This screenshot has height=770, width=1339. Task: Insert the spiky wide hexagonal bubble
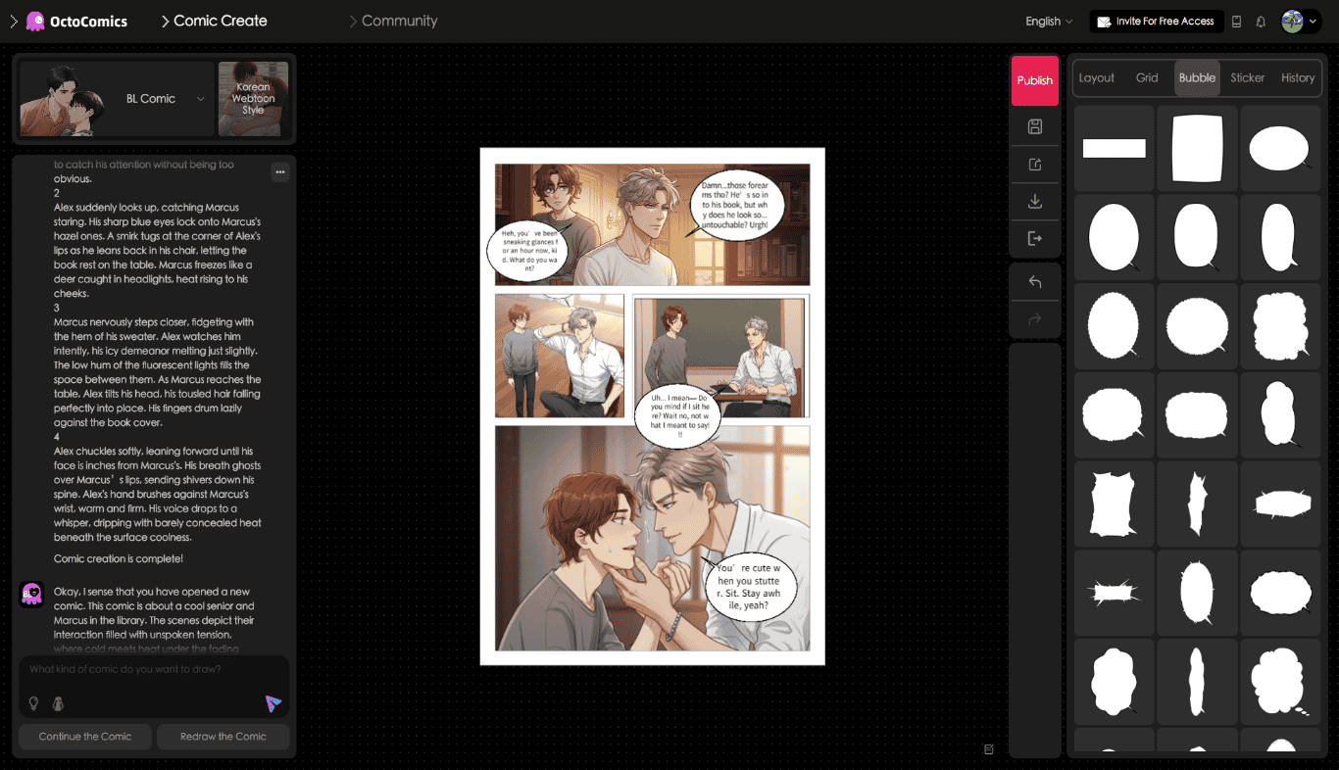click(x=1279, y=504)
